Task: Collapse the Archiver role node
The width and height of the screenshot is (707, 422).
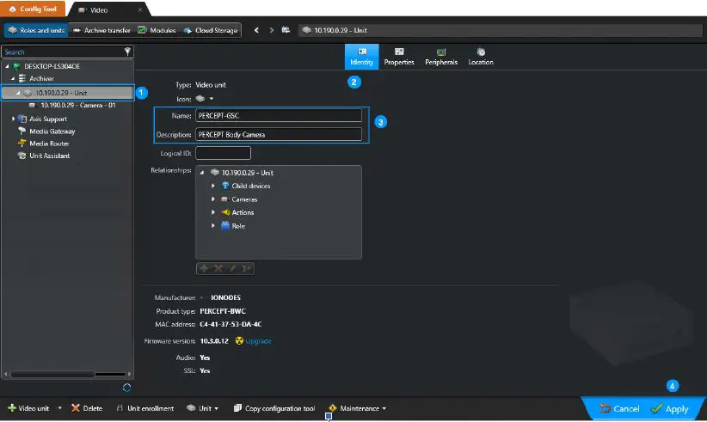Action: [x=13, y=78]
